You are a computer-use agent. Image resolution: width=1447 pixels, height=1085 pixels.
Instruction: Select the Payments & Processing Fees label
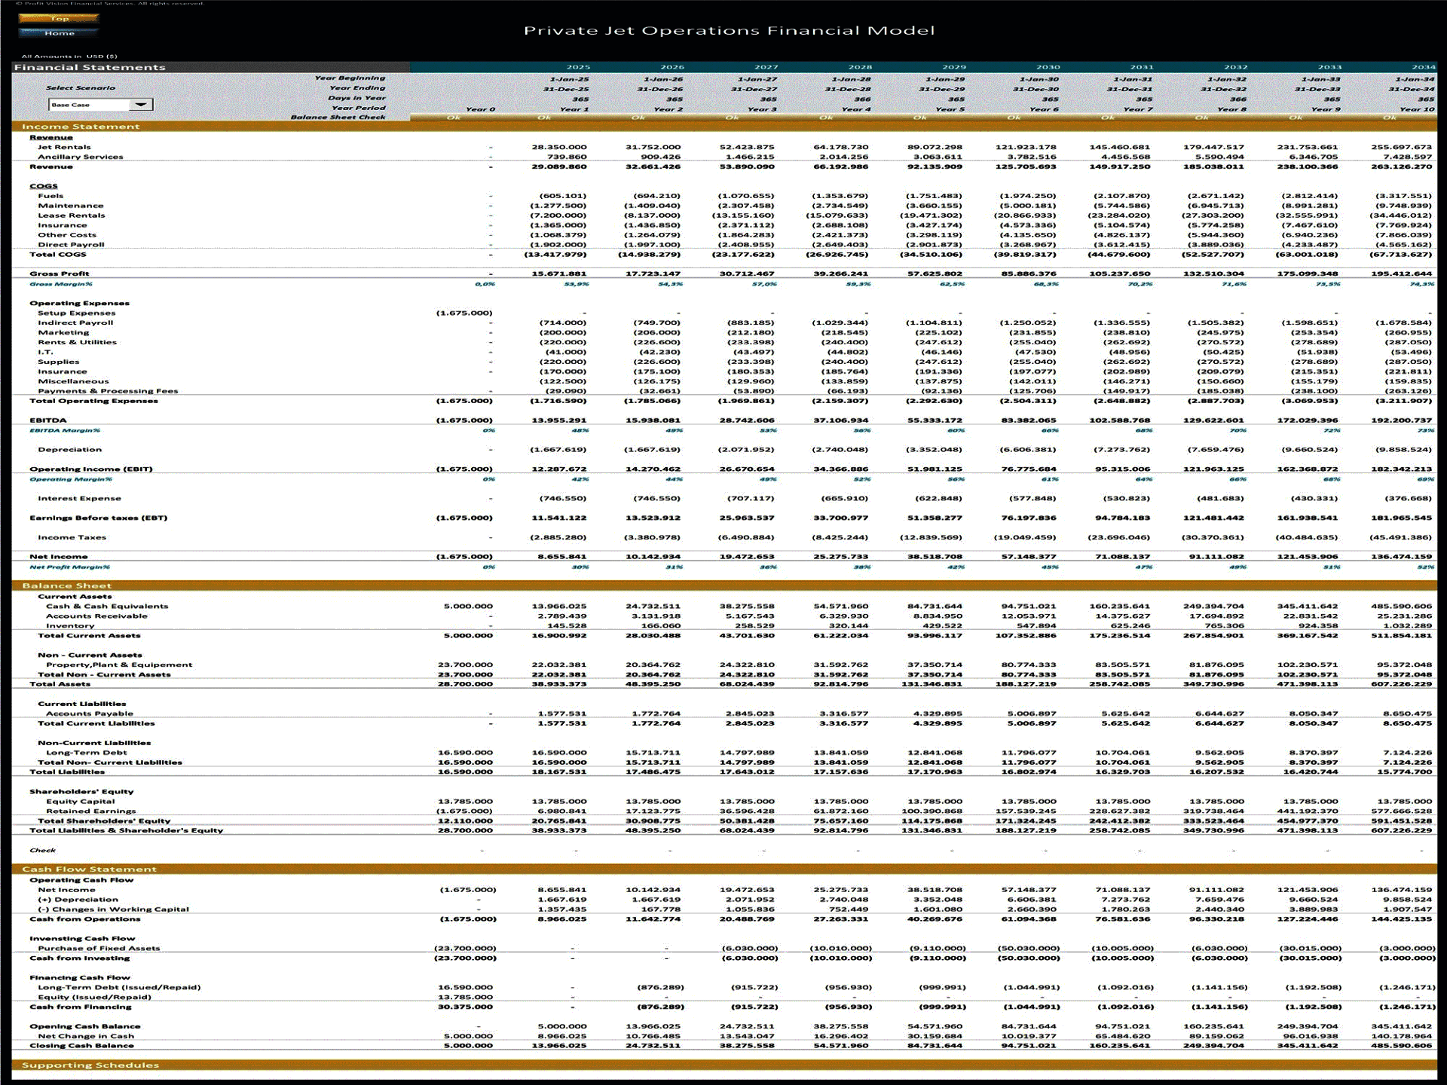(108, 391)
